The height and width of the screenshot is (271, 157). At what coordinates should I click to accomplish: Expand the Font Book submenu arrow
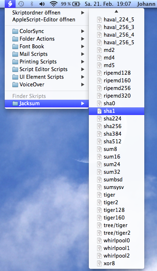click(83, 46)
